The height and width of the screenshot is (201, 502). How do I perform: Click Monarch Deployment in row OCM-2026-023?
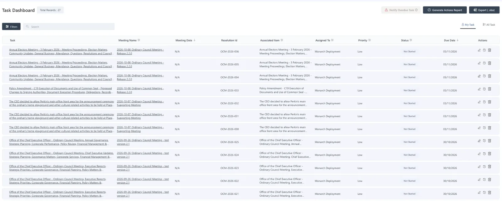click(328, 168)
